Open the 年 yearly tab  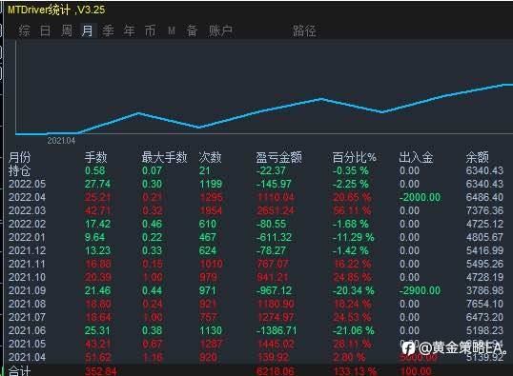tap(130, 30)
